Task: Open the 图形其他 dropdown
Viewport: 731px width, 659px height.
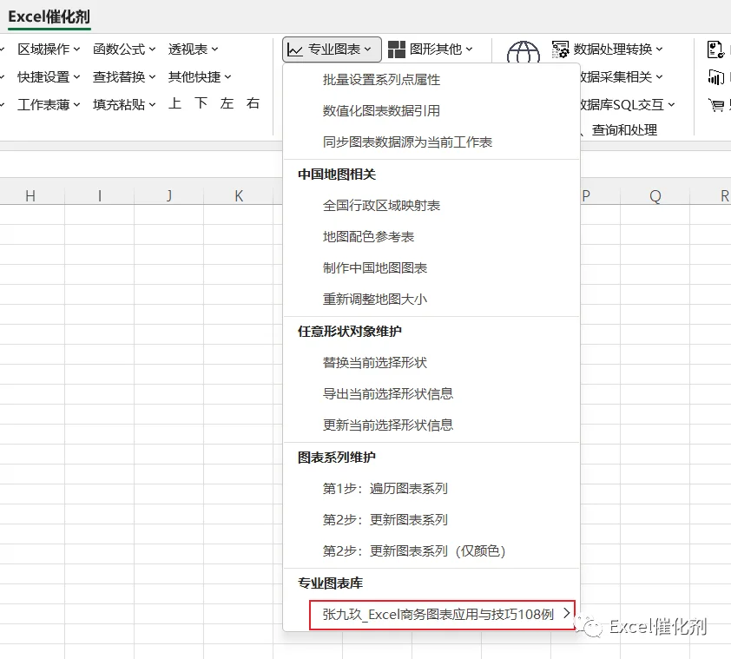Action: (431, 49)
